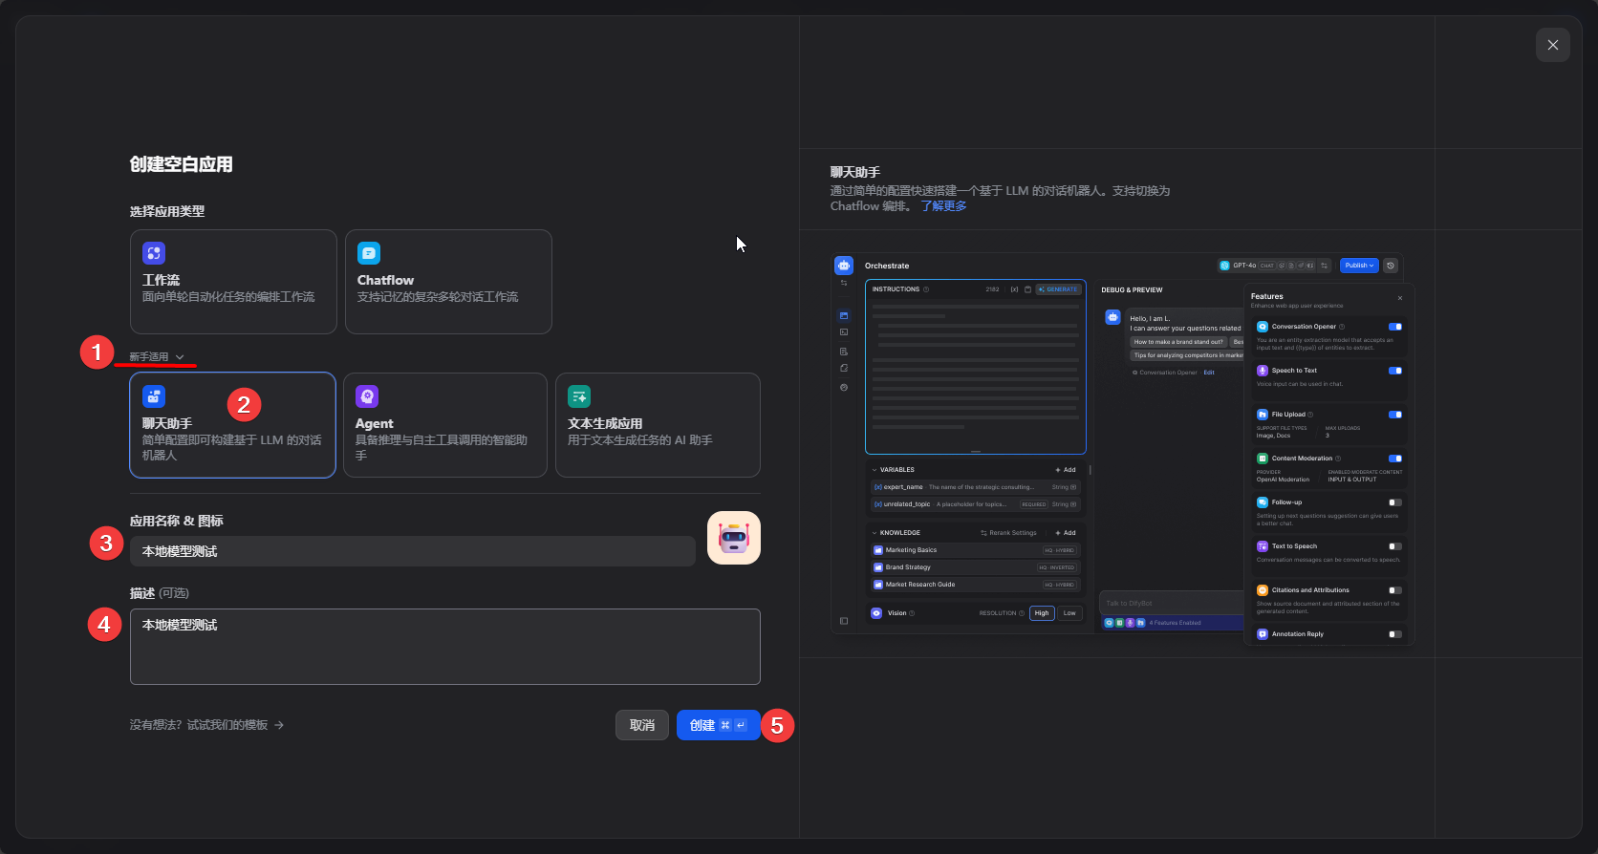
Task: Click the 工作流 workflow icon
Action: click(154, 253)
